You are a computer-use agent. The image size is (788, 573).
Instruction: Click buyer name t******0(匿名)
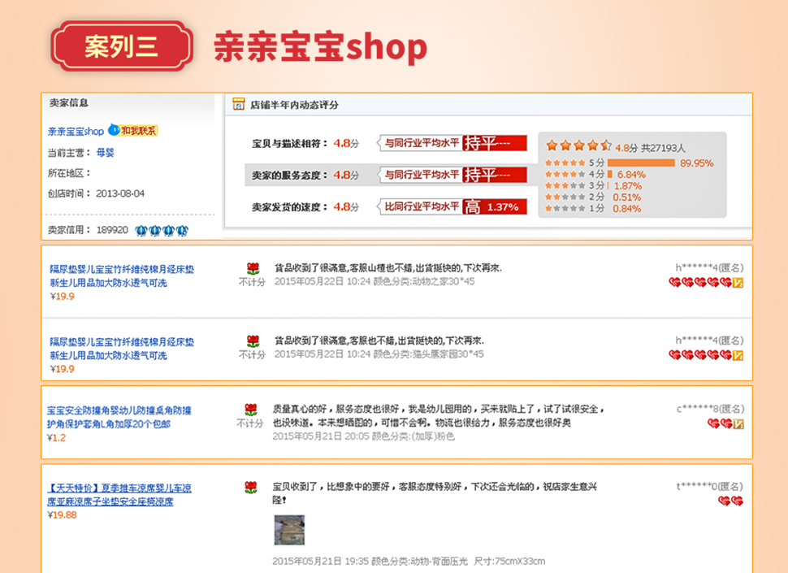(x=710, y=486)
